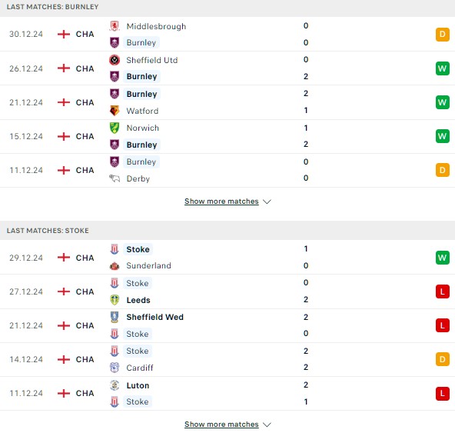Click the Norwich club crest icon
Image resolution: width=455 pixels, height=433 pixels.
tap(115, 128)
